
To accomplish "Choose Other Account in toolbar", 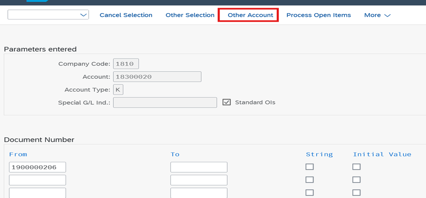I will tap(251, 15).
